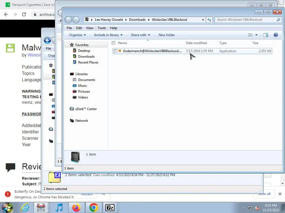
Task: Dismiss the Chrome download bar with X
Action: coord(280,194)
